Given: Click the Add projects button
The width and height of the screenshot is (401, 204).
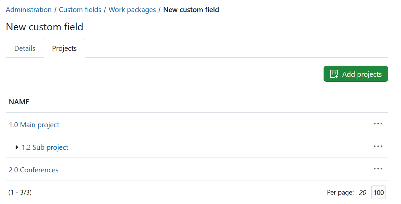Looking at the screenshot, I should pyautogui.click(x=356, y=74).
